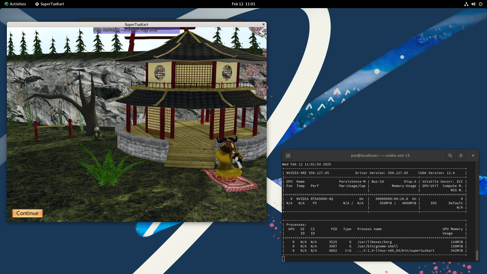Open a new tab in the terminal window
This screenshot has width=487, height=274.
point(288,156)
